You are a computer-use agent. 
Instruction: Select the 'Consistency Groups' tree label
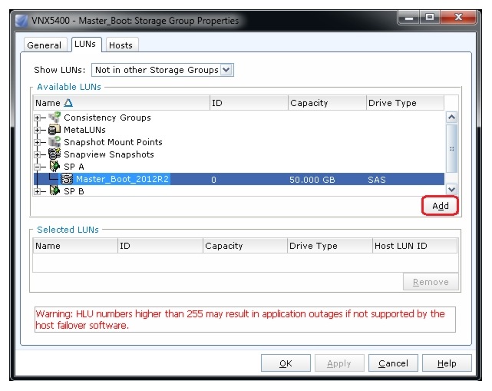pos(107,118)
